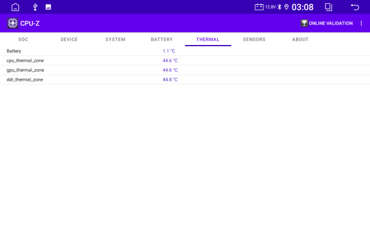Open the ABOUT tab
The image size is (370, 231).
pyautogui.click(x=300, y=39)
